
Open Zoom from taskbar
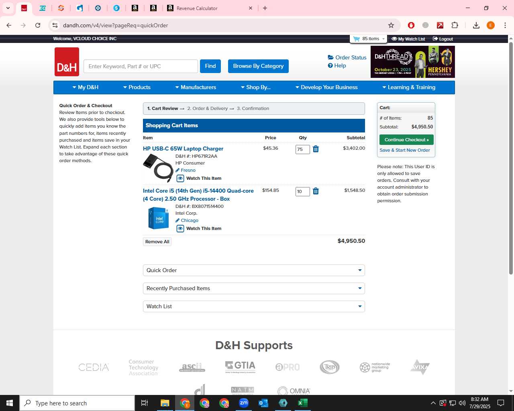(x=244, y=403)
